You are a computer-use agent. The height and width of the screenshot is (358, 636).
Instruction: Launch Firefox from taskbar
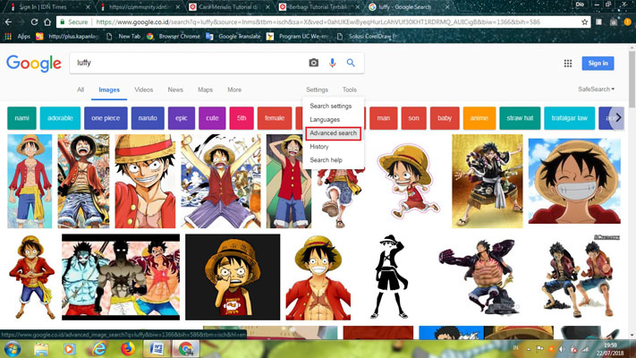(x=127, y=349)
